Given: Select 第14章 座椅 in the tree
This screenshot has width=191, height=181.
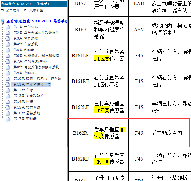Looking at the screenshot, I should [x=23, y=102].
